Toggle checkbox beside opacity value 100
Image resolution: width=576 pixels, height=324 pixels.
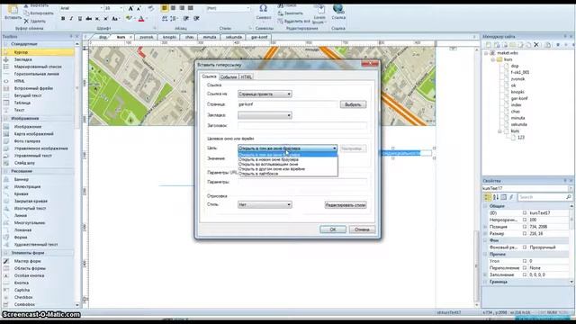525,220
